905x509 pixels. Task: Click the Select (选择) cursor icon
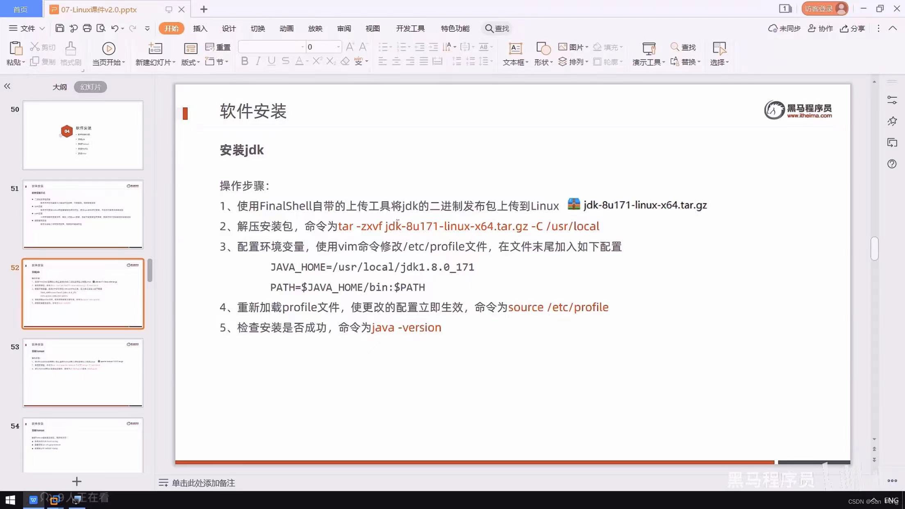[719, 48]
